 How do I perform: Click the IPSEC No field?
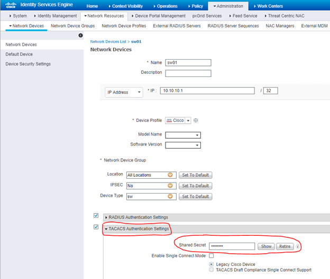(151, 186)
